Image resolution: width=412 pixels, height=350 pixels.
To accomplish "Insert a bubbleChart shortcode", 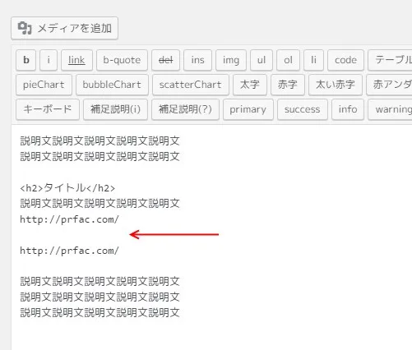I will pyautogui.click(x=112, y=85).
